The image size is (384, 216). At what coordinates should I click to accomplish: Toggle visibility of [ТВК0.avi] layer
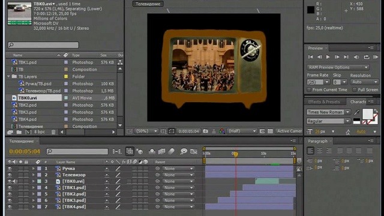coord(10,181)
